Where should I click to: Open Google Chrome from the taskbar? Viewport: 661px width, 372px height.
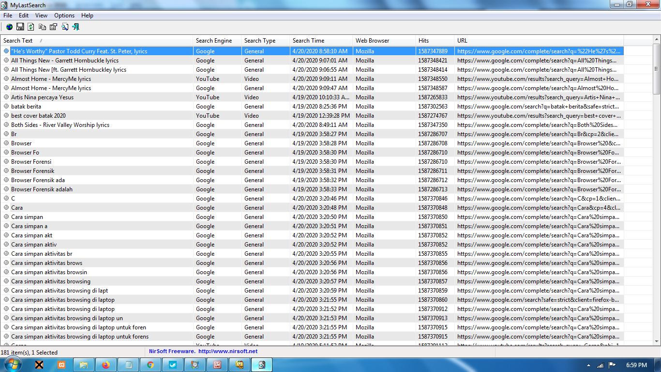click(x=150, y=365)
